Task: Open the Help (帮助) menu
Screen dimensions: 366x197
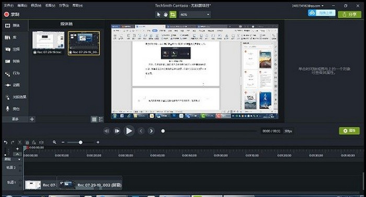Action: (77, 5)
